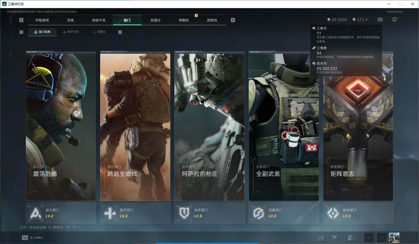Screen dimensions: 419x244
Task: Click the 后勤部门 hexagon icon
Action: pyautogui.click(x=258, y=213)
